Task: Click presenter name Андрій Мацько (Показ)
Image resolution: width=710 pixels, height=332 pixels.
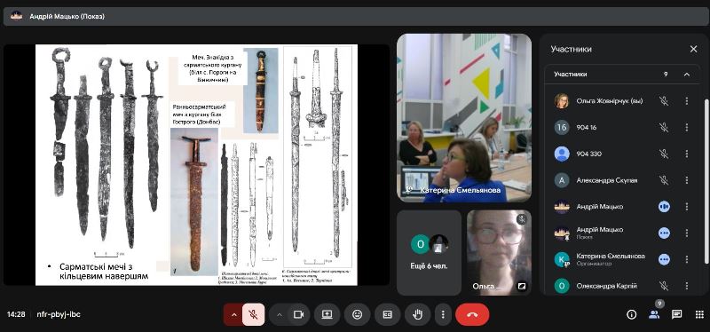Action: (x=67, y=16)
